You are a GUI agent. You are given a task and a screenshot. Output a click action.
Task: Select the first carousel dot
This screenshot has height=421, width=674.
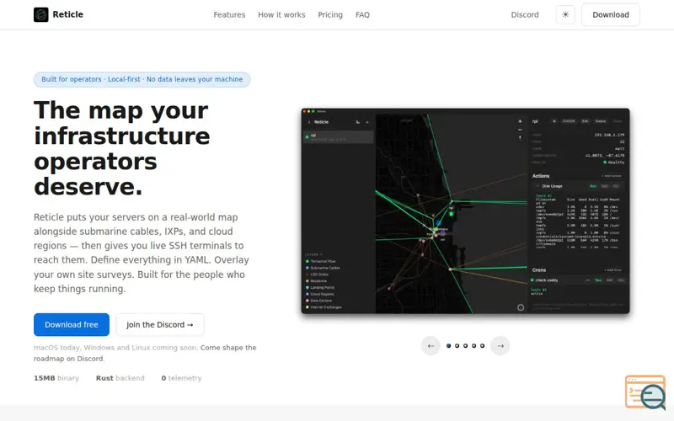tap(449, 346)
